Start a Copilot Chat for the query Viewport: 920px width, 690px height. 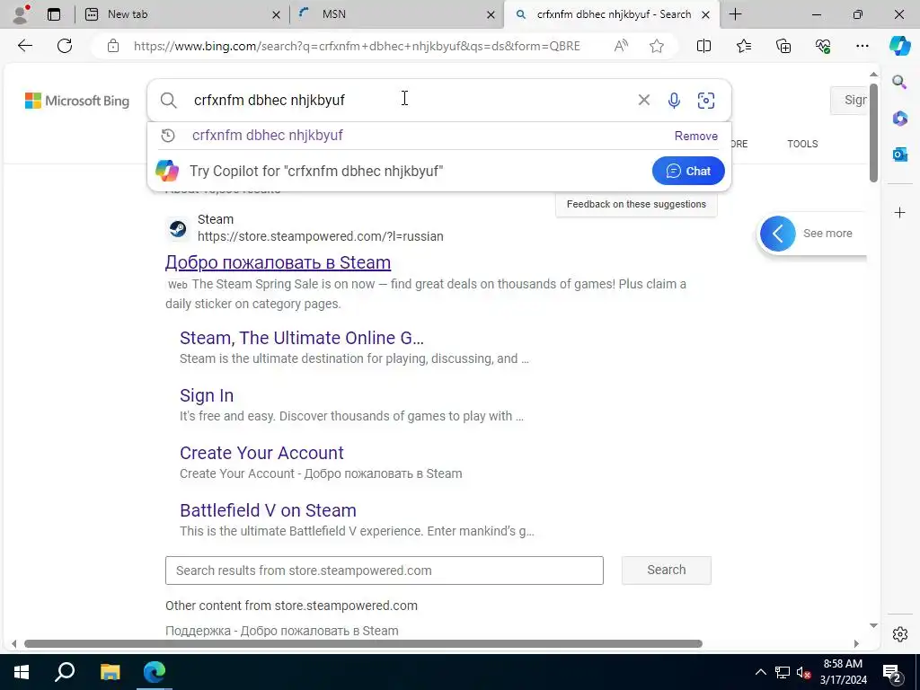[x=688, y=171]
